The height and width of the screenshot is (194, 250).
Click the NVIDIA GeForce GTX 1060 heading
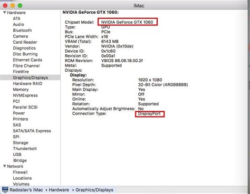pos(91,12)
